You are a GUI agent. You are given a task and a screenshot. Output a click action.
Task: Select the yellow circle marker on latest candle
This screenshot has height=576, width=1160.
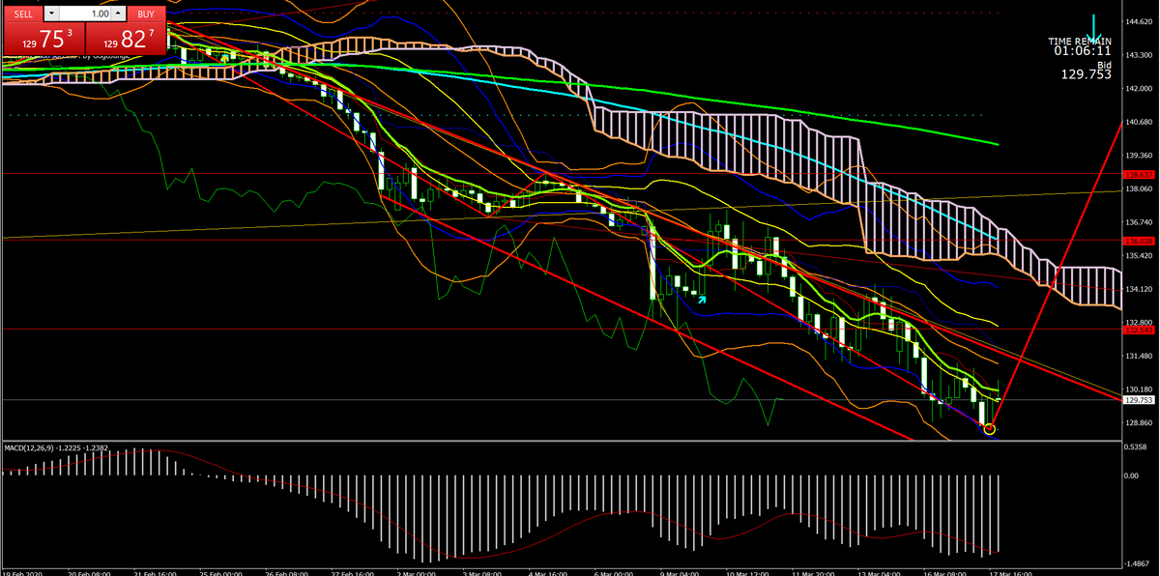pos(989,428)
